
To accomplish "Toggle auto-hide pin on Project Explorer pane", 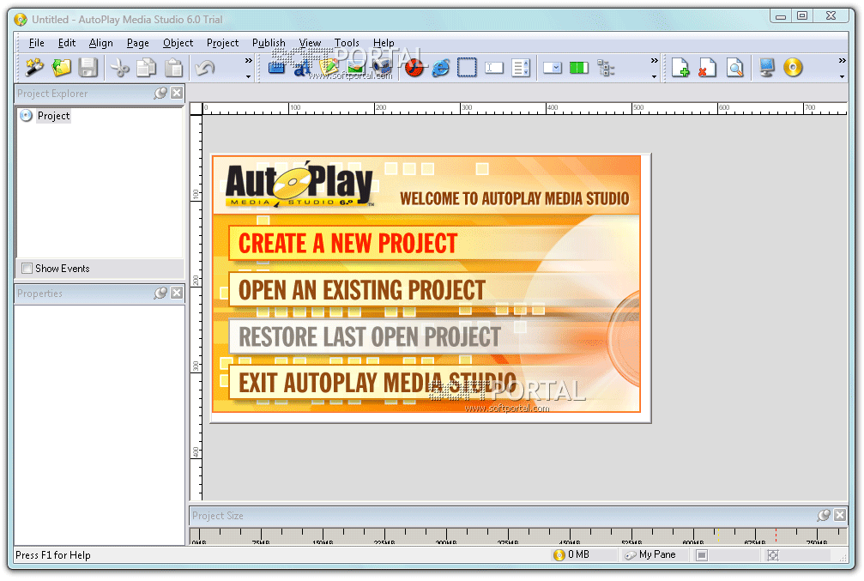I will [160, 94].
